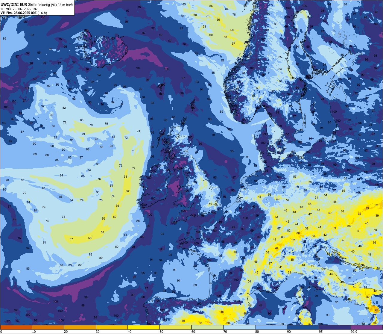This screenshot has height=334, width=383.
Task: Click the '40' label on the legend scale
Action: [x=130, y=332]
